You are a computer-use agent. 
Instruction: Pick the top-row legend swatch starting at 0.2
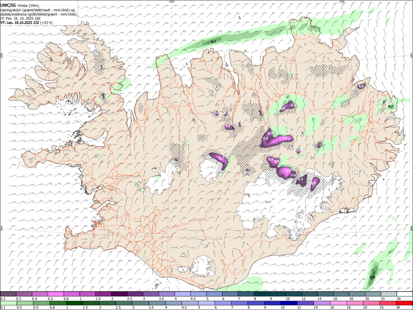pos(8,294)
